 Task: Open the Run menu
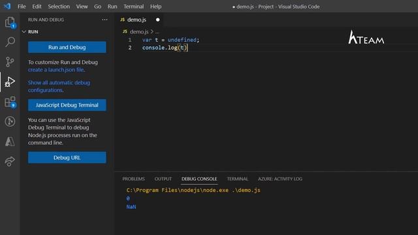(x=112, y=7)
